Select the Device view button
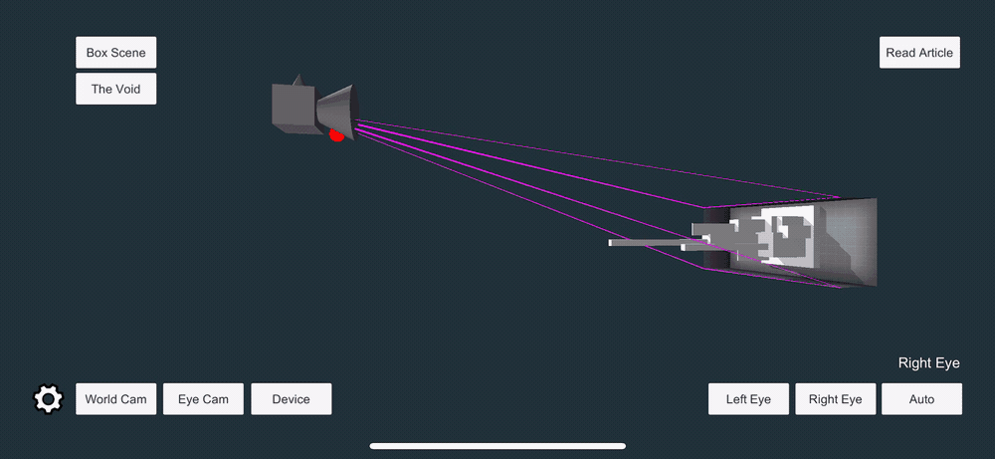Screen dimensions: 995x459 292,399
